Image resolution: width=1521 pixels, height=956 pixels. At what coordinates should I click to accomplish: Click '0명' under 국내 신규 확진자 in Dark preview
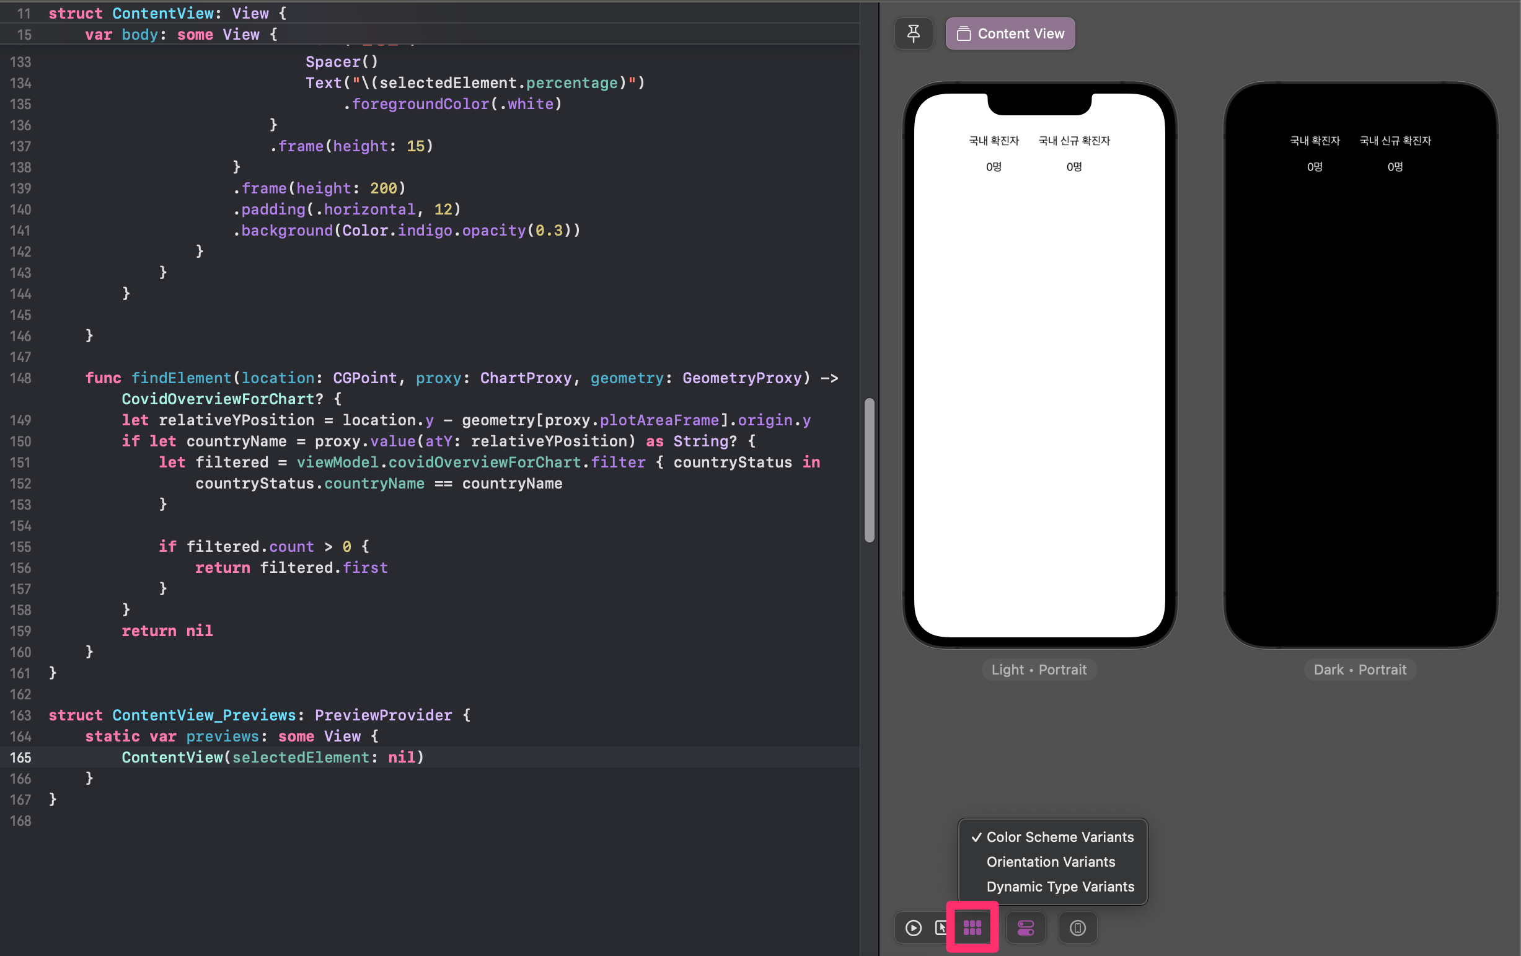(x=1395, y=167)
